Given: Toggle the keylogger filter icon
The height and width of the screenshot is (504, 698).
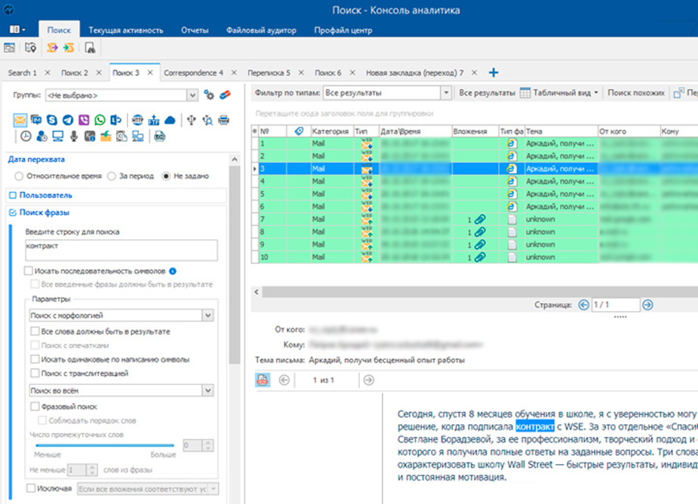Looking at the screenshot, I should (x=90, y=137).
